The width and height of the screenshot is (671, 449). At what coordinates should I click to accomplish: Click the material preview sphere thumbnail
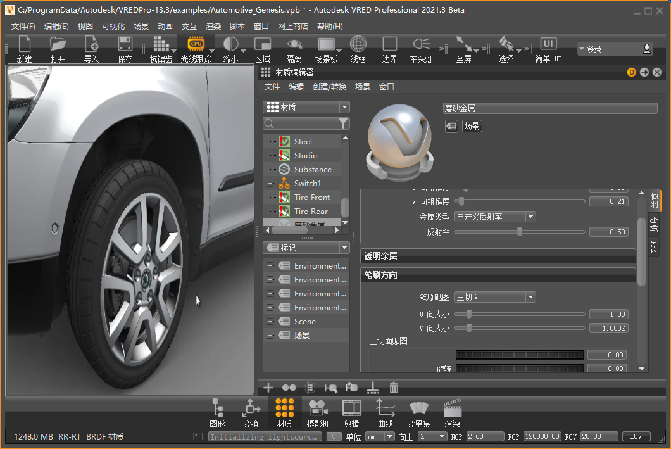(399, 143)
